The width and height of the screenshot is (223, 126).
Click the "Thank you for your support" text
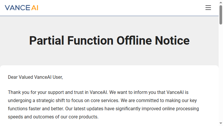tap(36, 92)
